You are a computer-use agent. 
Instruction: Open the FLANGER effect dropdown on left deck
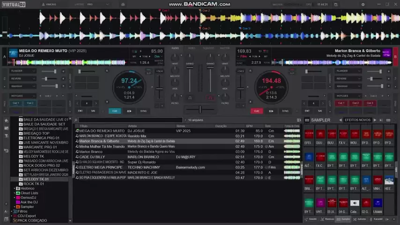pos(23,71)
